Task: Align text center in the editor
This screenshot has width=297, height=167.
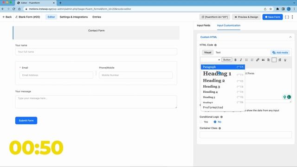Action: click(x=274, y=60)
